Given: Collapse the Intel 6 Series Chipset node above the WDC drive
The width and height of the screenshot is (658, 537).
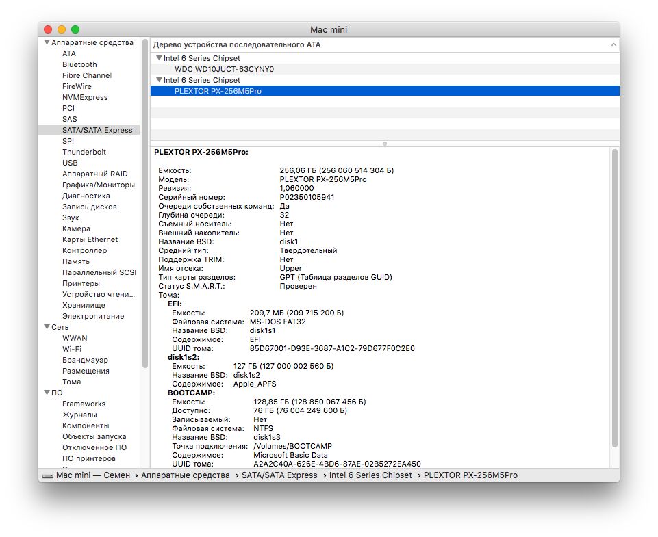Looking at the screenshot, I should [x=159, y=58].
